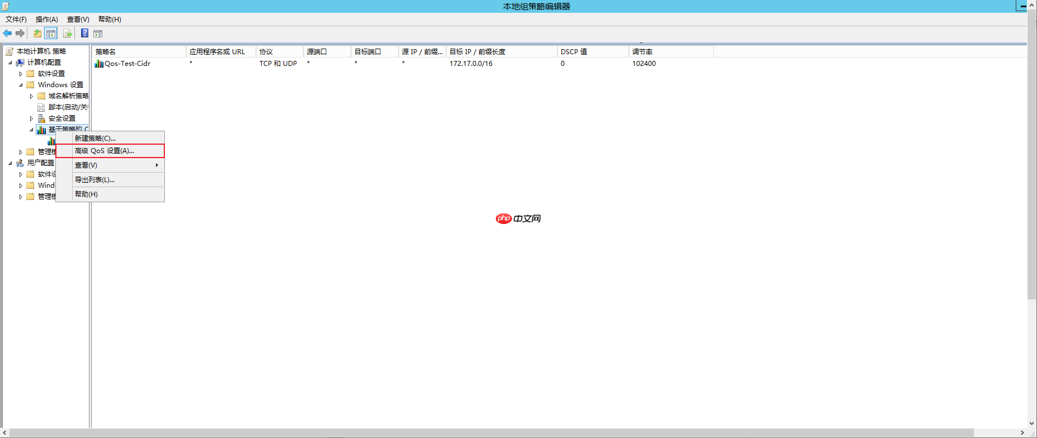The width and height of the screenshot is (1037, 438).
Task: Click the 安全设置 lock folder icon
Action: pos(41,118)
